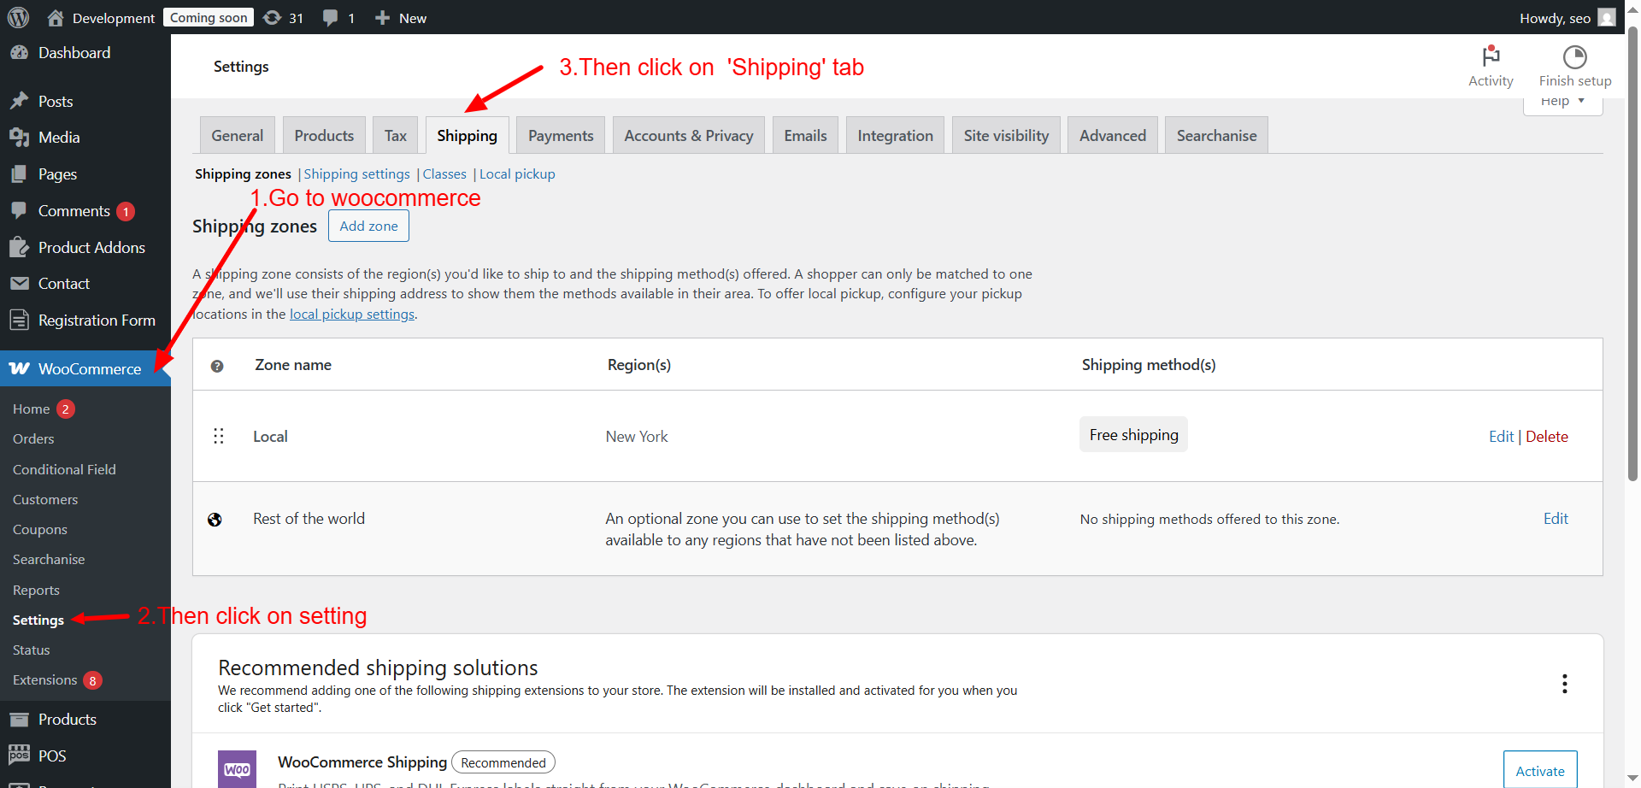
Task: Click the Contact envelope icon
Action: coord(19,283)
